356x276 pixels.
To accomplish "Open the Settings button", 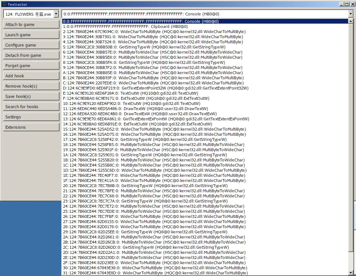I will (31, 117).
